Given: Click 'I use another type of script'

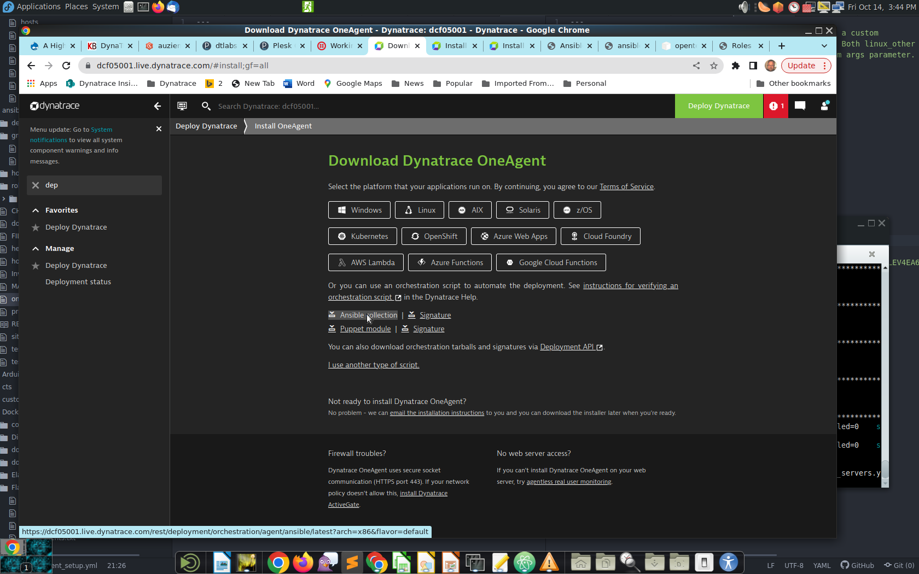Looking at the screenshot, I should [374, 365].
